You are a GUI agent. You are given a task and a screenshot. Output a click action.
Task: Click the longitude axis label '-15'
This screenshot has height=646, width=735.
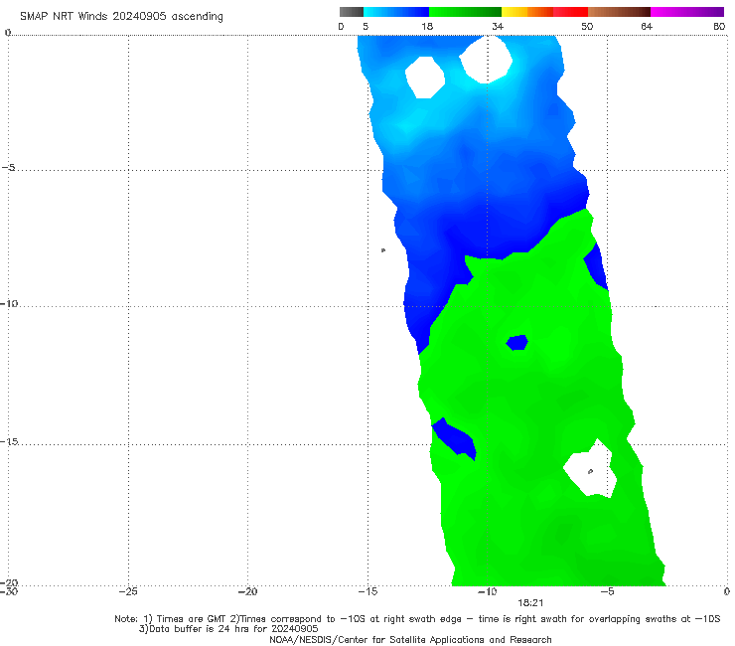point(367,591)
